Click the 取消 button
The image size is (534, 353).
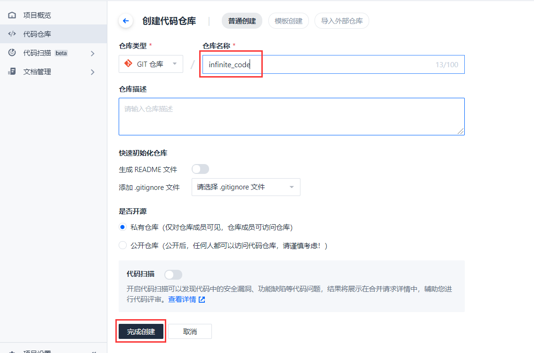pyautogui.click(x=190, y=331)
